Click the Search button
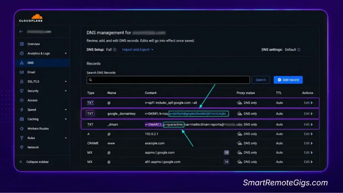 [x=261, y=80]
